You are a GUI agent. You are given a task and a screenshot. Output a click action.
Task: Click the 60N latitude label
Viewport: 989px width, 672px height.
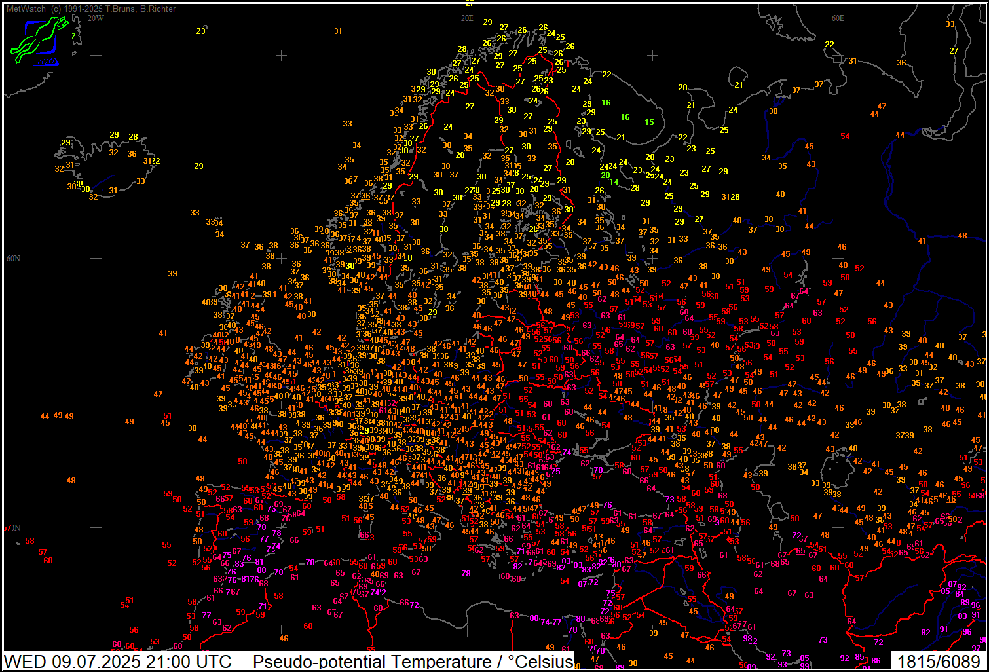tap(13, 259)
